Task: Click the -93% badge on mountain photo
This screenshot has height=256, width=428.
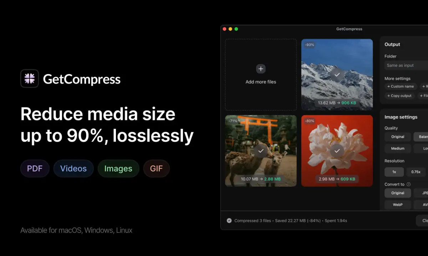Action: pos(310,45)
